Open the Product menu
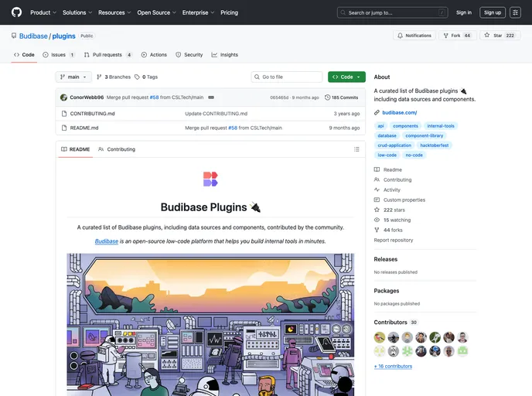The width and height of the screenshot is (532, 396). point(43,12)
